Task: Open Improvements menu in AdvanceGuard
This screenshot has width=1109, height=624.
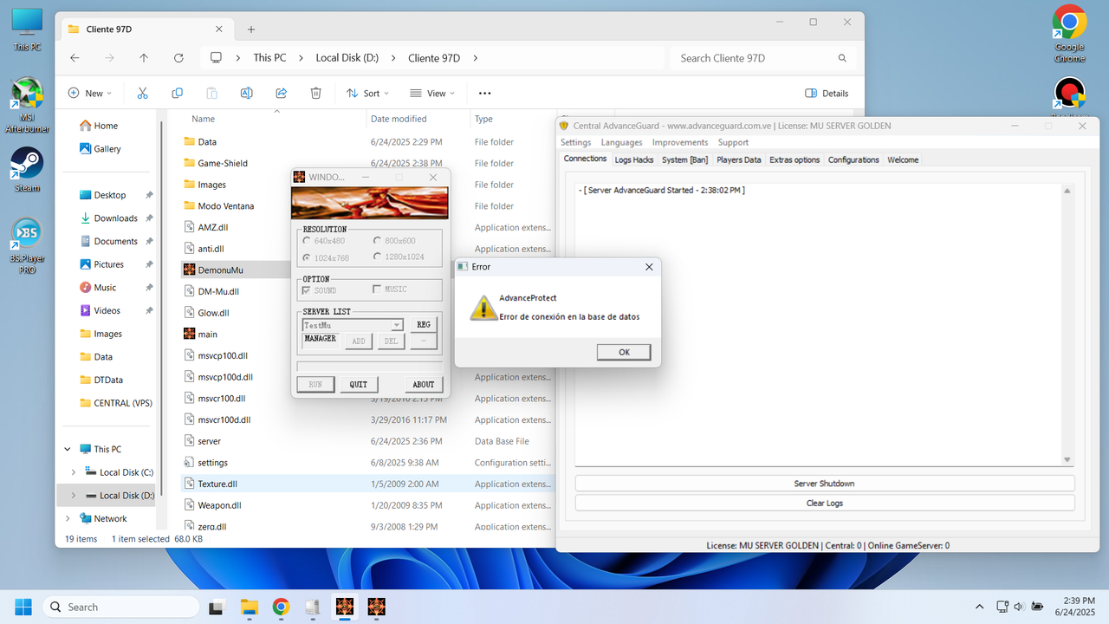Action: point(680,142)
